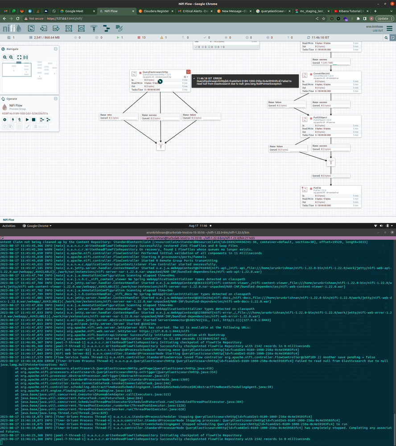Switch to the New Message tab

click(x=235, y=11)
